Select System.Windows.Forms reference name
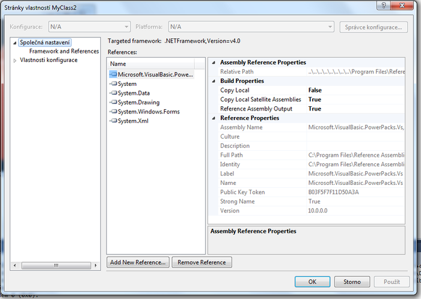The width and height of the screenshot is (421, 299). click(x=149, y=112)
